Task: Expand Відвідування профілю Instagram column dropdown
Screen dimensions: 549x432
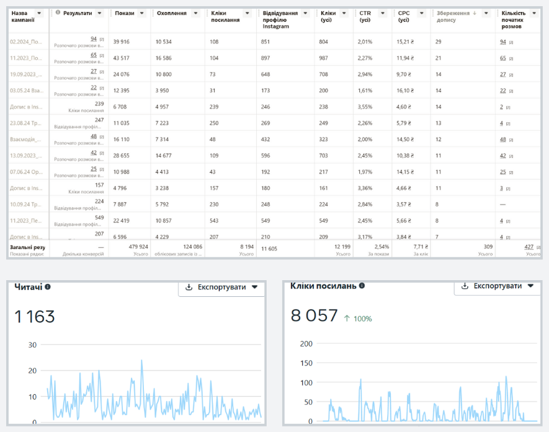Action: click(x=304, y=13)
